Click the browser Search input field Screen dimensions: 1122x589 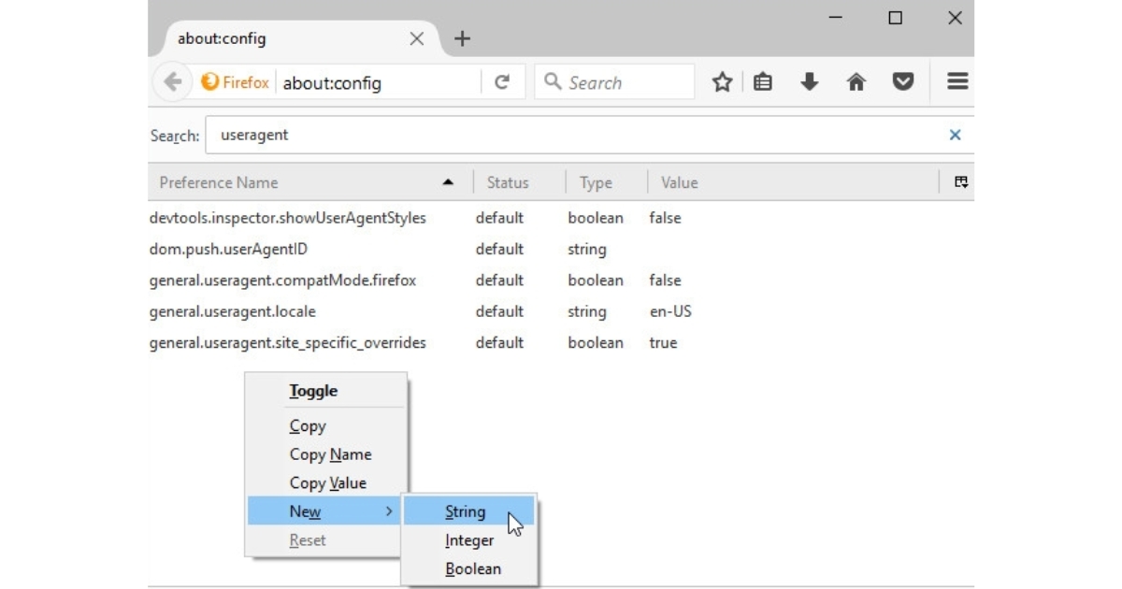(622, 82)
